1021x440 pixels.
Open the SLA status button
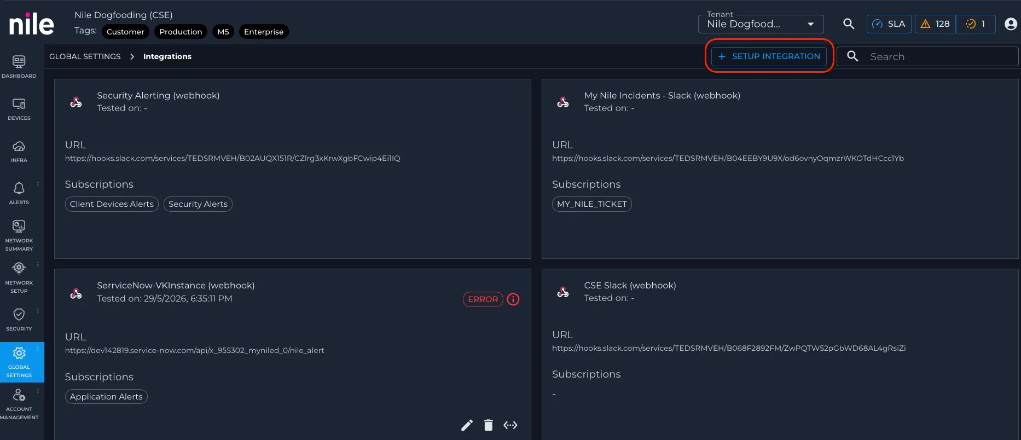pos(889,24)
